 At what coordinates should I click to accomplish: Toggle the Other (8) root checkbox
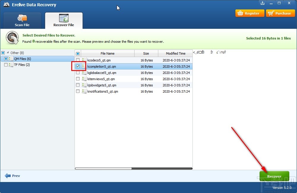(x=3, y=53)
